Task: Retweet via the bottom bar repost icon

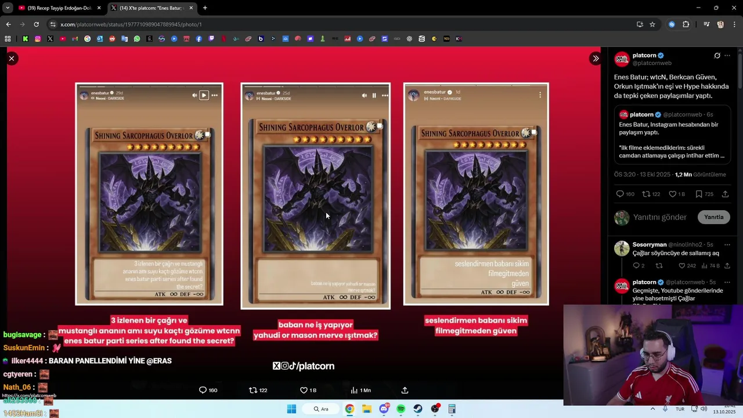Action: point(253,390)
